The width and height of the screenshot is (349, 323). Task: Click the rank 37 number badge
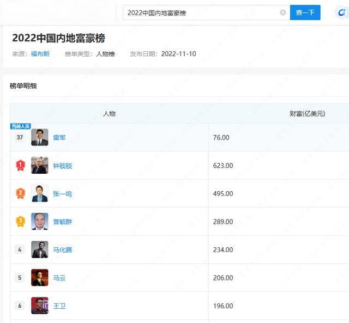[20, 137]
